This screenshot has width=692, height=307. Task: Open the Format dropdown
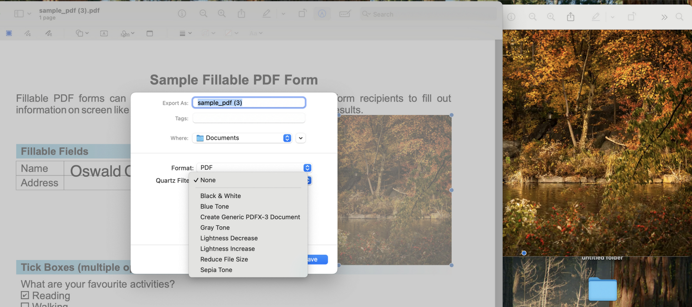coord(254,168)
